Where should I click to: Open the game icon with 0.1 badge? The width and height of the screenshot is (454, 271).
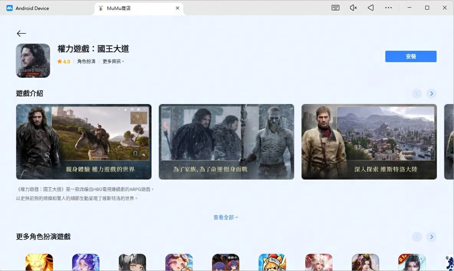pyautogui.click(x=412, y=262)
